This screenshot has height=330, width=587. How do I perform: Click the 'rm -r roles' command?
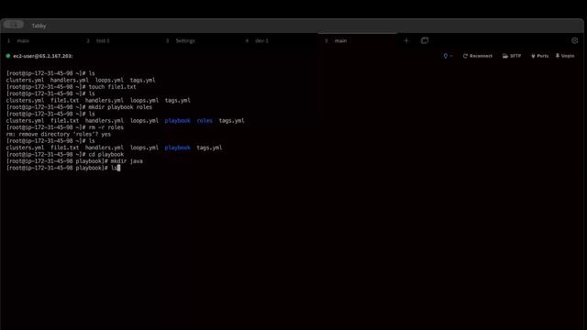coord(106,127)
